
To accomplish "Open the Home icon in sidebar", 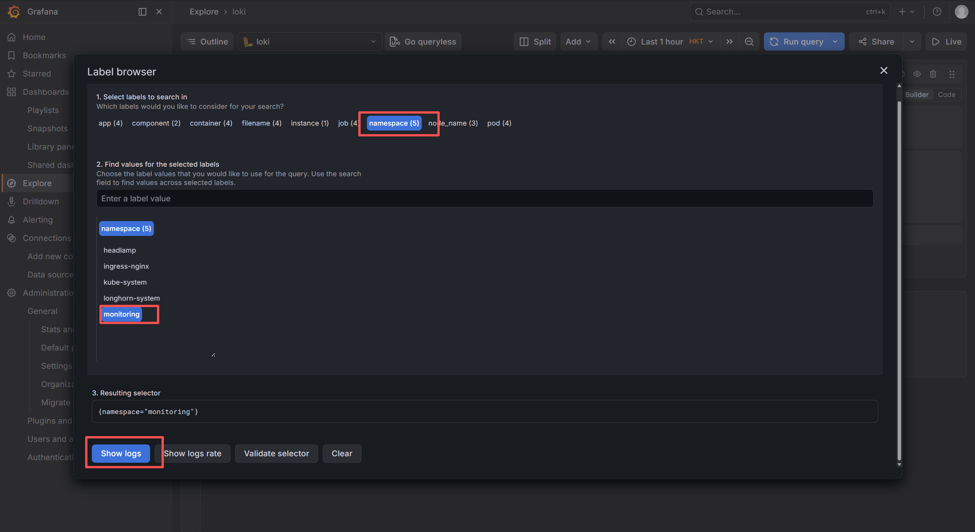I will 12,37.
